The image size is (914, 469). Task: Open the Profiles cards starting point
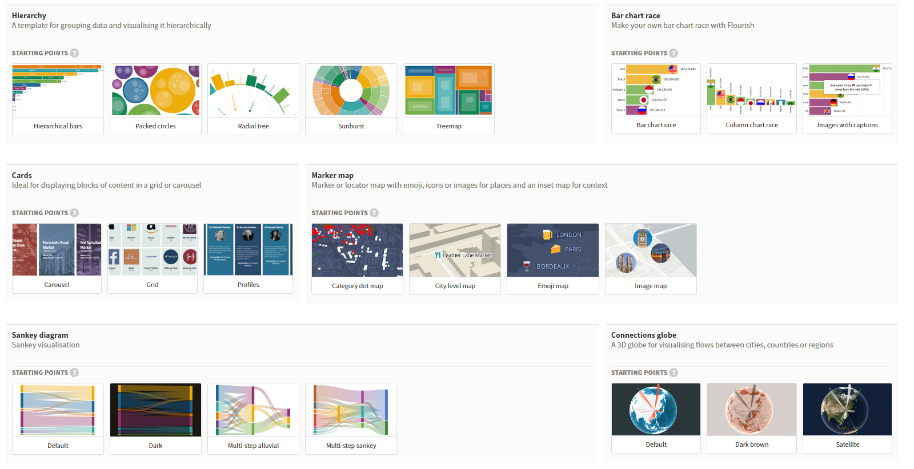click(x=248, y=258)
